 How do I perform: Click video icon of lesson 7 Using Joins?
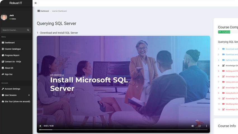click(223, 82)
